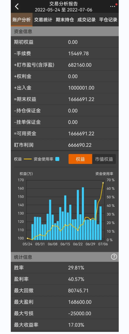The image size is (129, 334).
Task: Open the 账户分析 tab
Action: (22, 20)
